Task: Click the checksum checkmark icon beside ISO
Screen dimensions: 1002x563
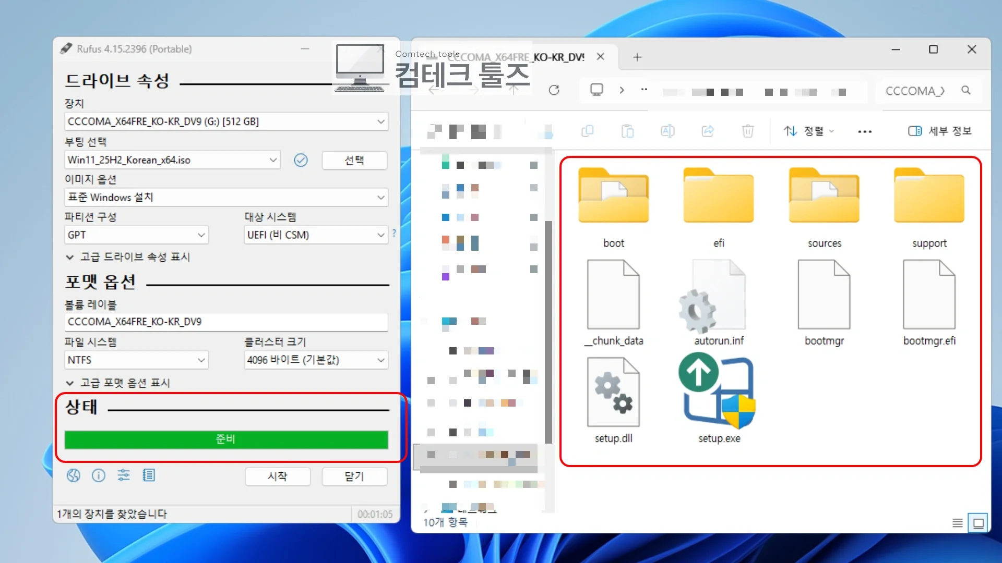Action: (301, 160)
